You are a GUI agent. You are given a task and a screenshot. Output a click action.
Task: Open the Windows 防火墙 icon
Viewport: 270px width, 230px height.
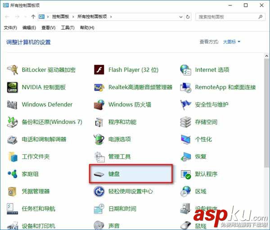click(x=99, y=104)
